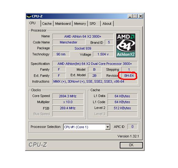
Task: Close the CPU-Z window
Action: pos(141,16)
